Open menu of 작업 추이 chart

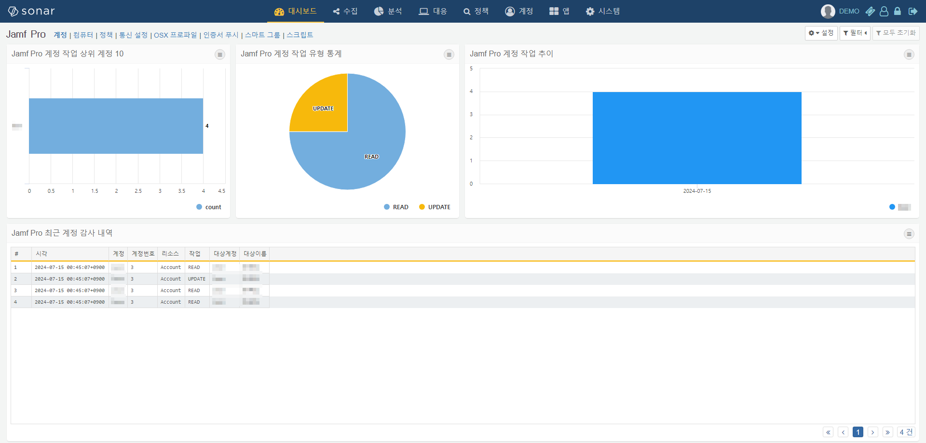coord(909,54)
